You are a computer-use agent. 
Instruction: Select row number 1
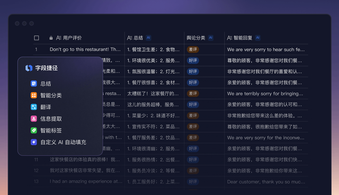36,49
